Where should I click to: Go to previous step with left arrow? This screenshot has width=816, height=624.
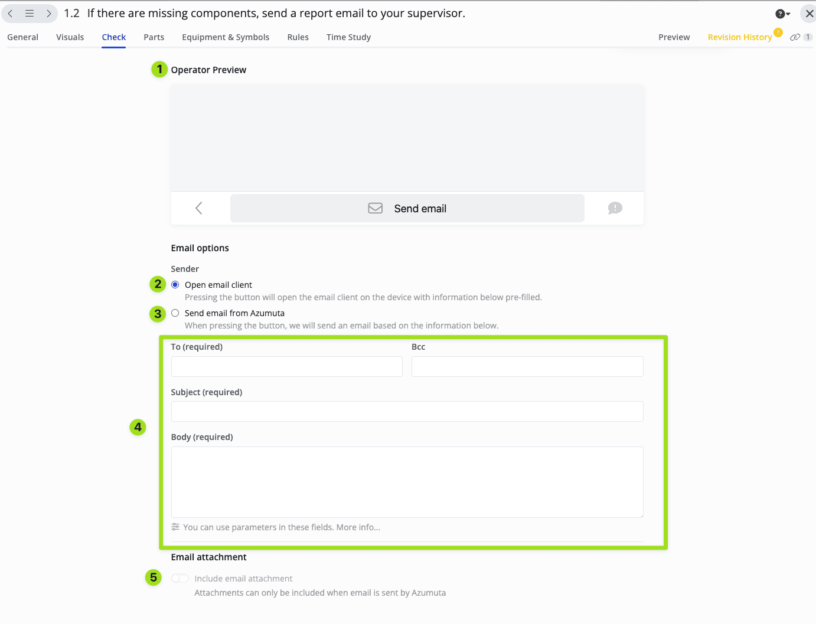[11, 14]
